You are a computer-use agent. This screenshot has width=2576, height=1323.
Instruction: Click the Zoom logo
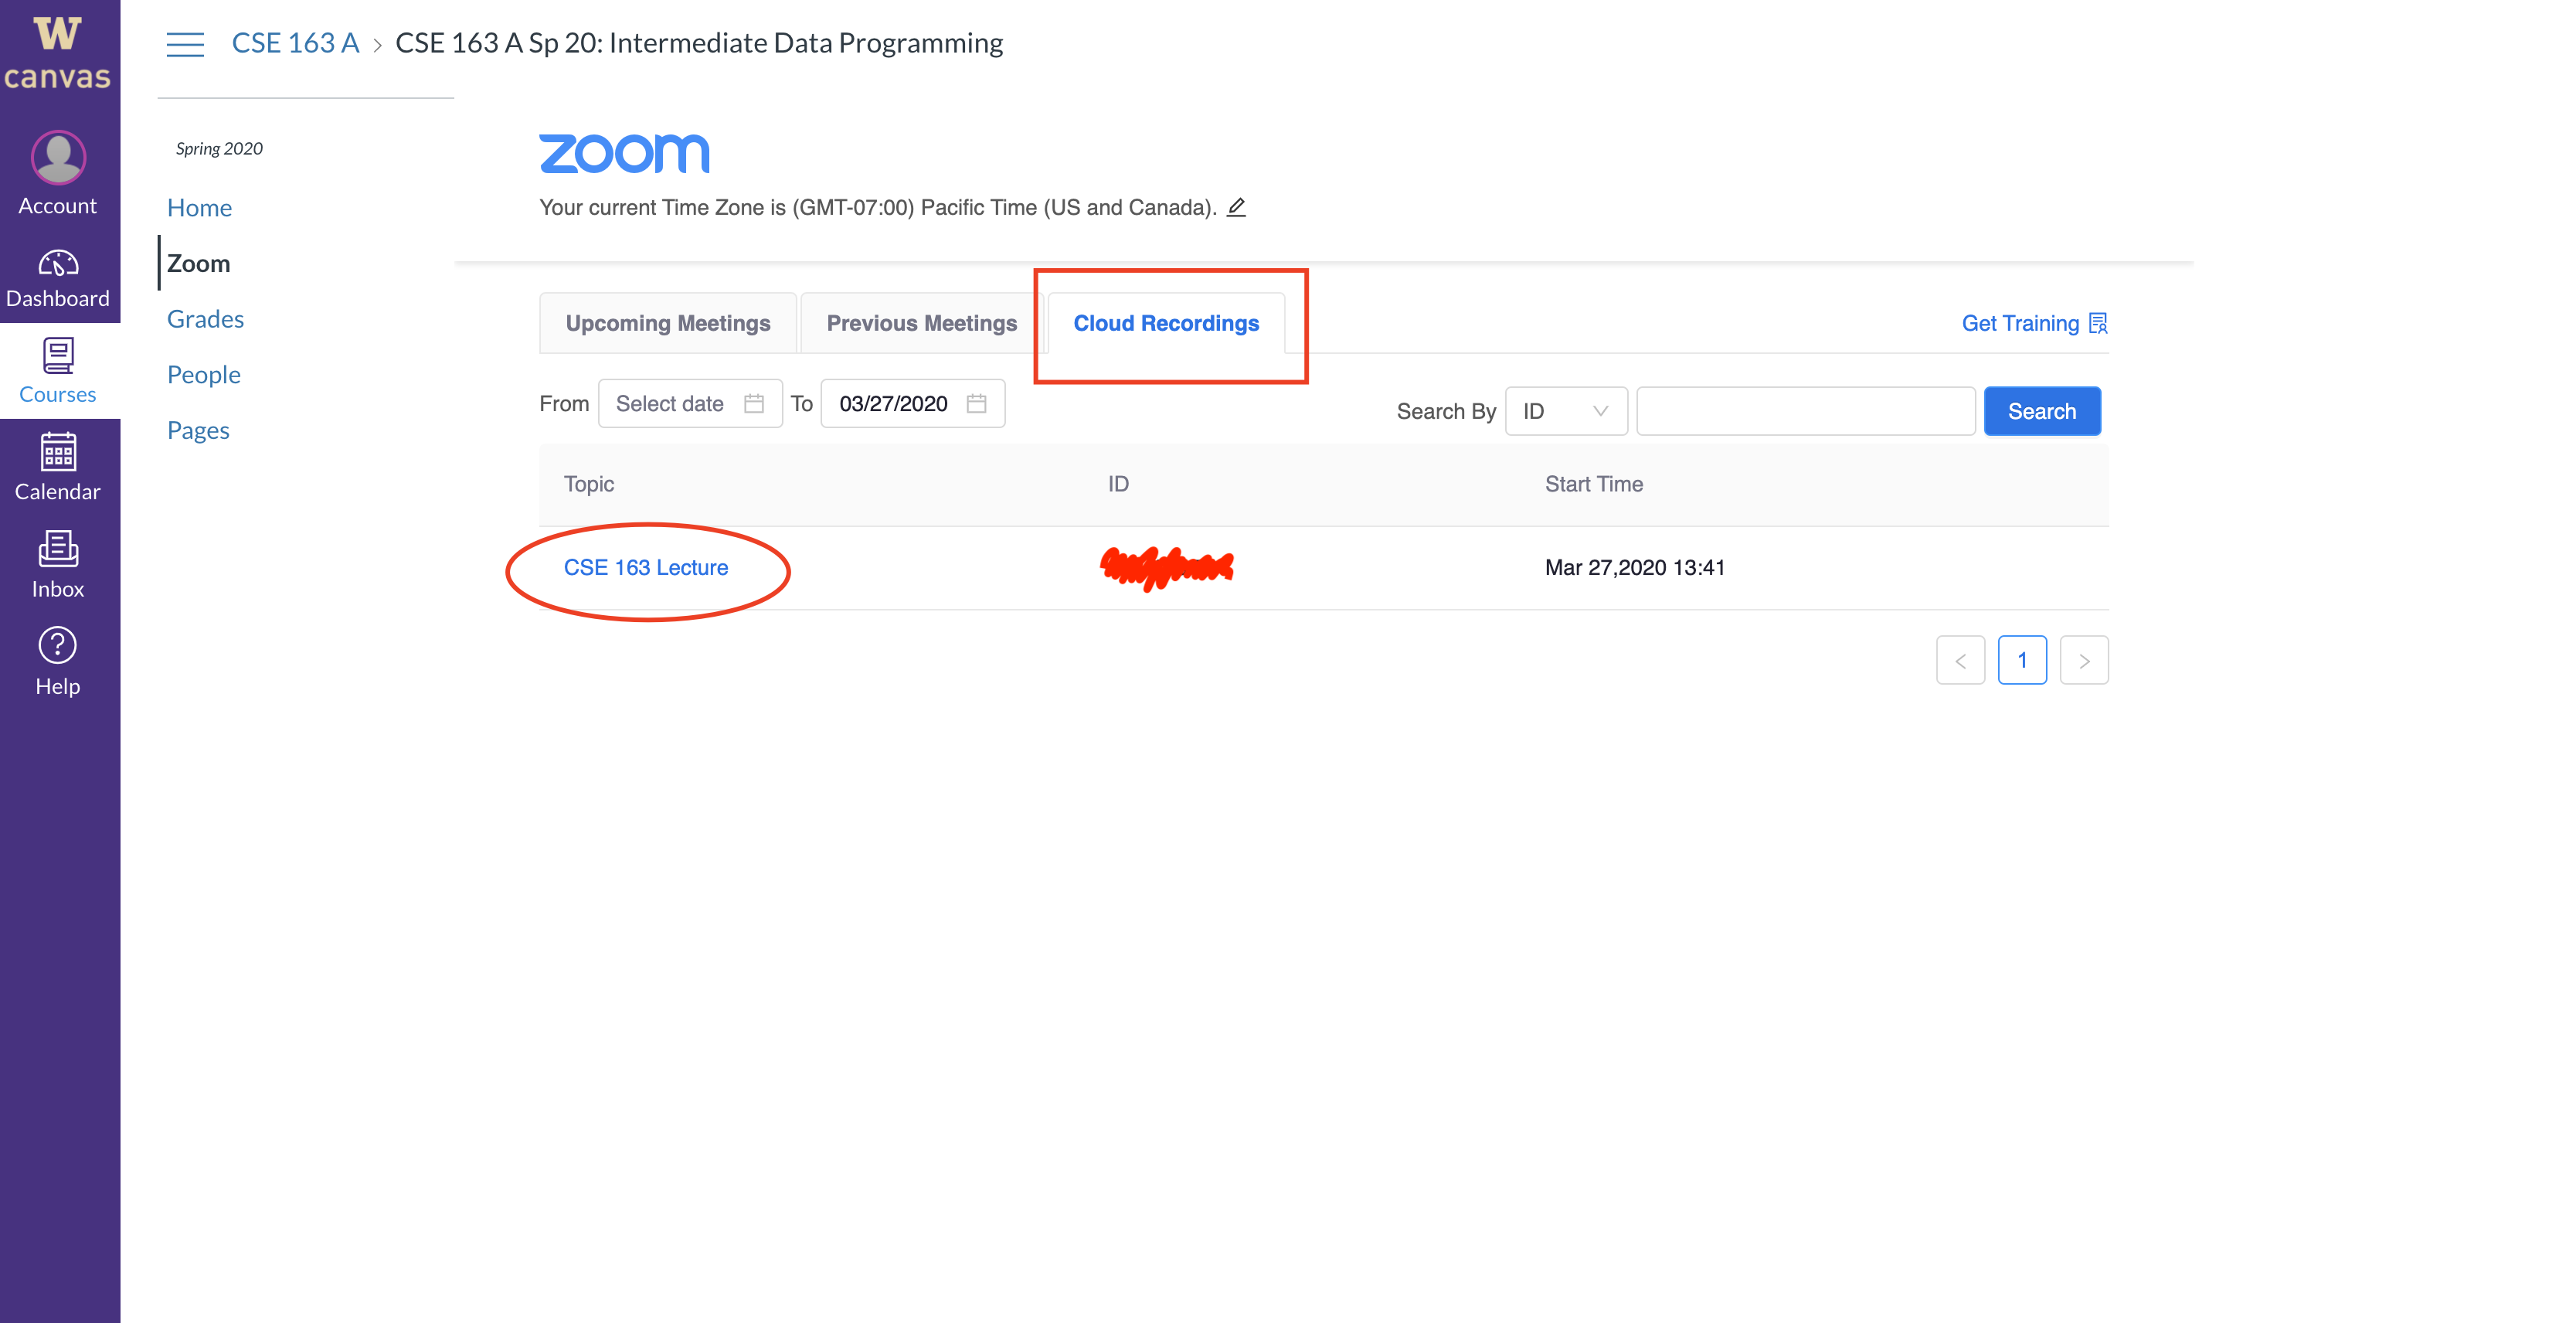click(624, 153)
